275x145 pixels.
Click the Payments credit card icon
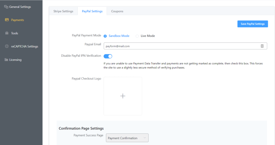(x=7, y=20)
